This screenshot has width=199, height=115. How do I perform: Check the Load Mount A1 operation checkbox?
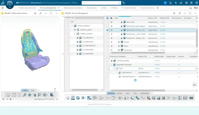click(107, 73)
